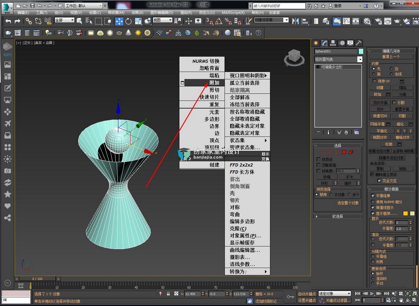Choose 子对象 preview selection radio
The image size is (419, 306).
(x=331, y=195)
